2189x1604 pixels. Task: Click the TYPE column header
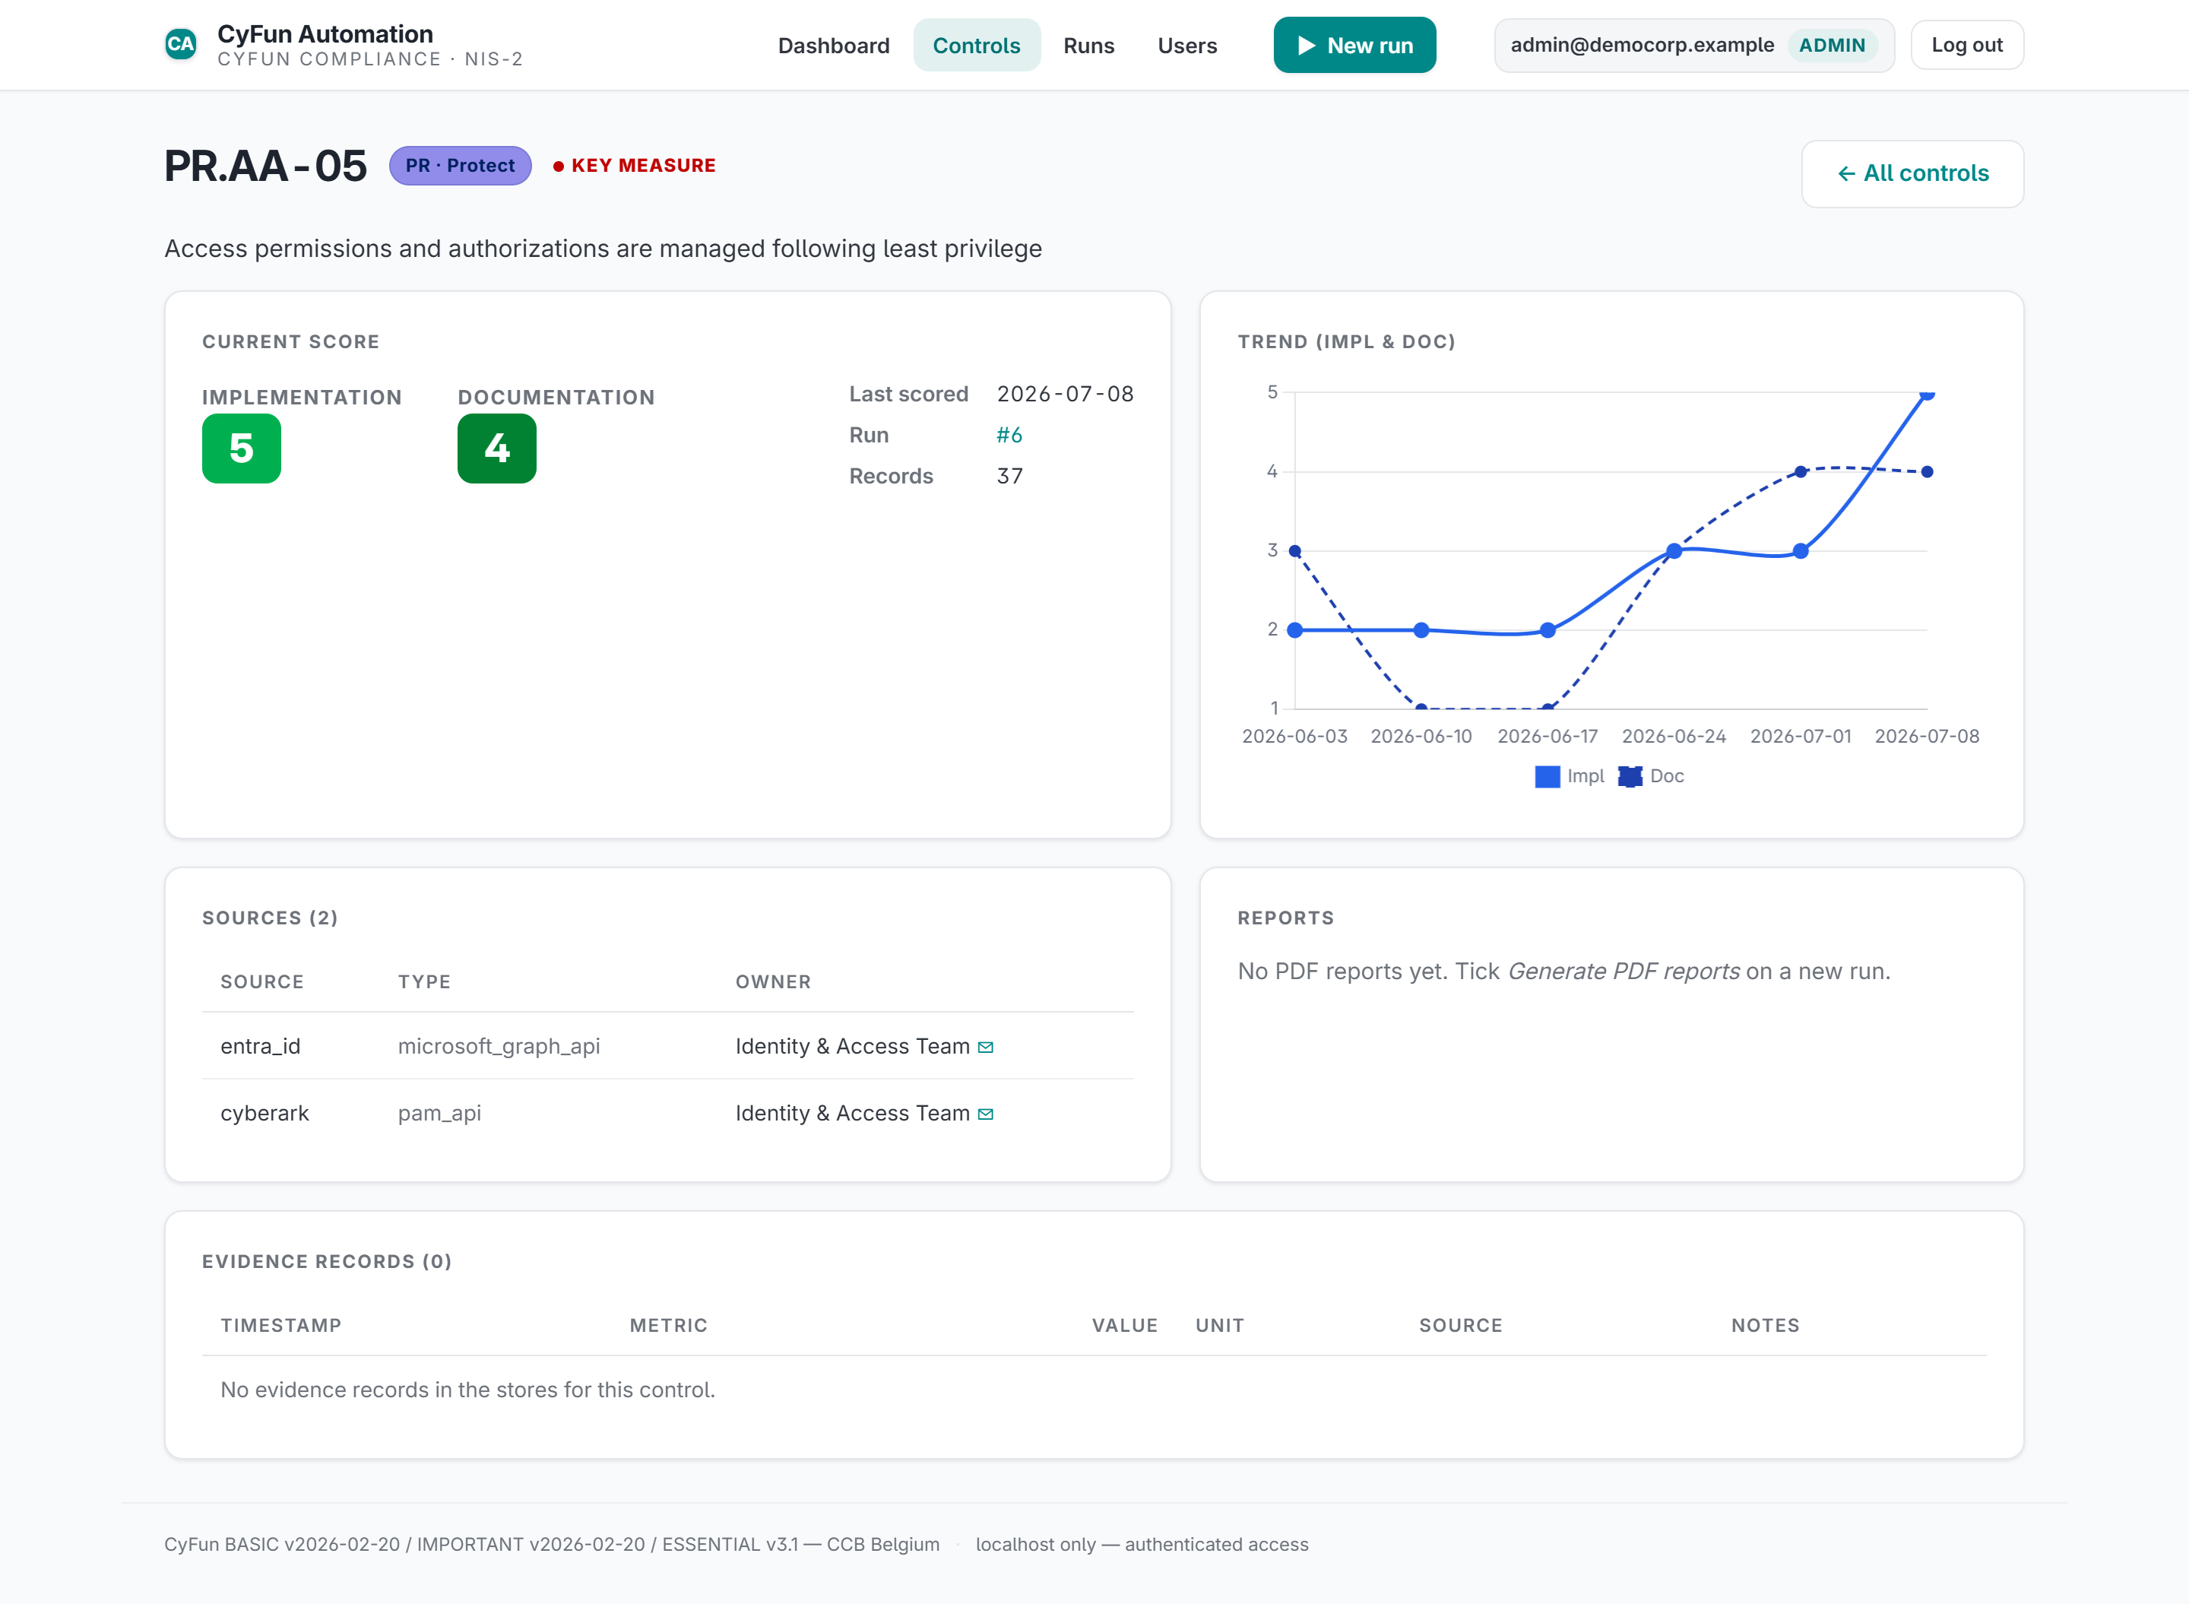coord(424,983)
